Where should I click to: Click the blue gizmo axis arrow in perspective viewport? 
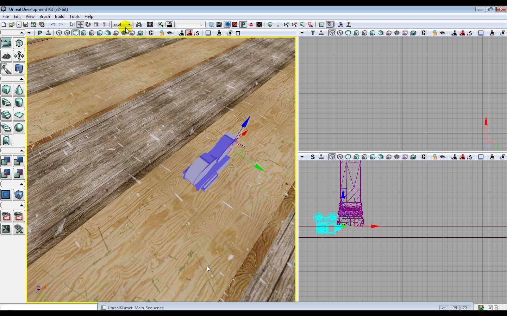[x=245, y=122]
